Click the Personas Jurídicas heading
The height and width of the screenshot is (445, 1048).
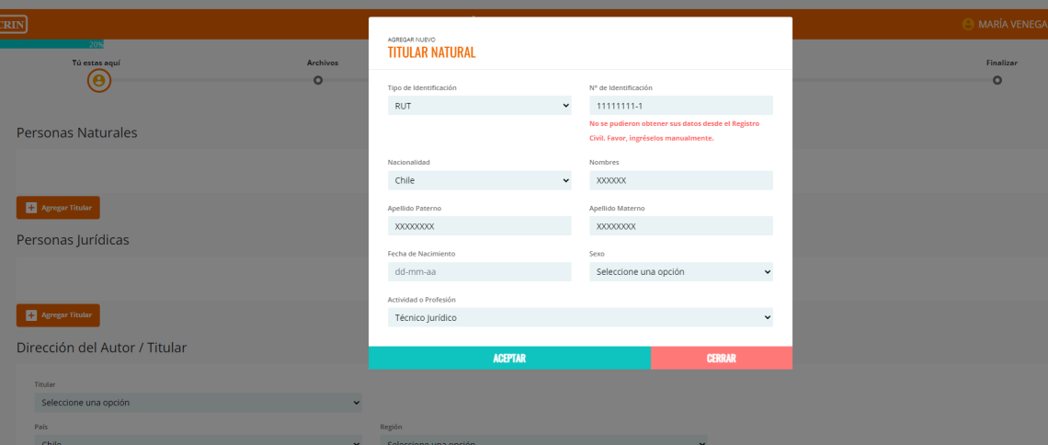73,239
